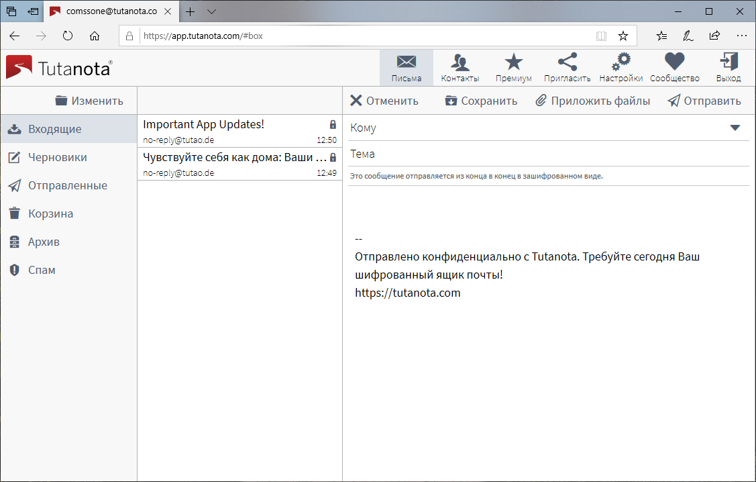Screen dimensions: 756x482
Task: Open the Архив archive folder
Action: (68, 242)
